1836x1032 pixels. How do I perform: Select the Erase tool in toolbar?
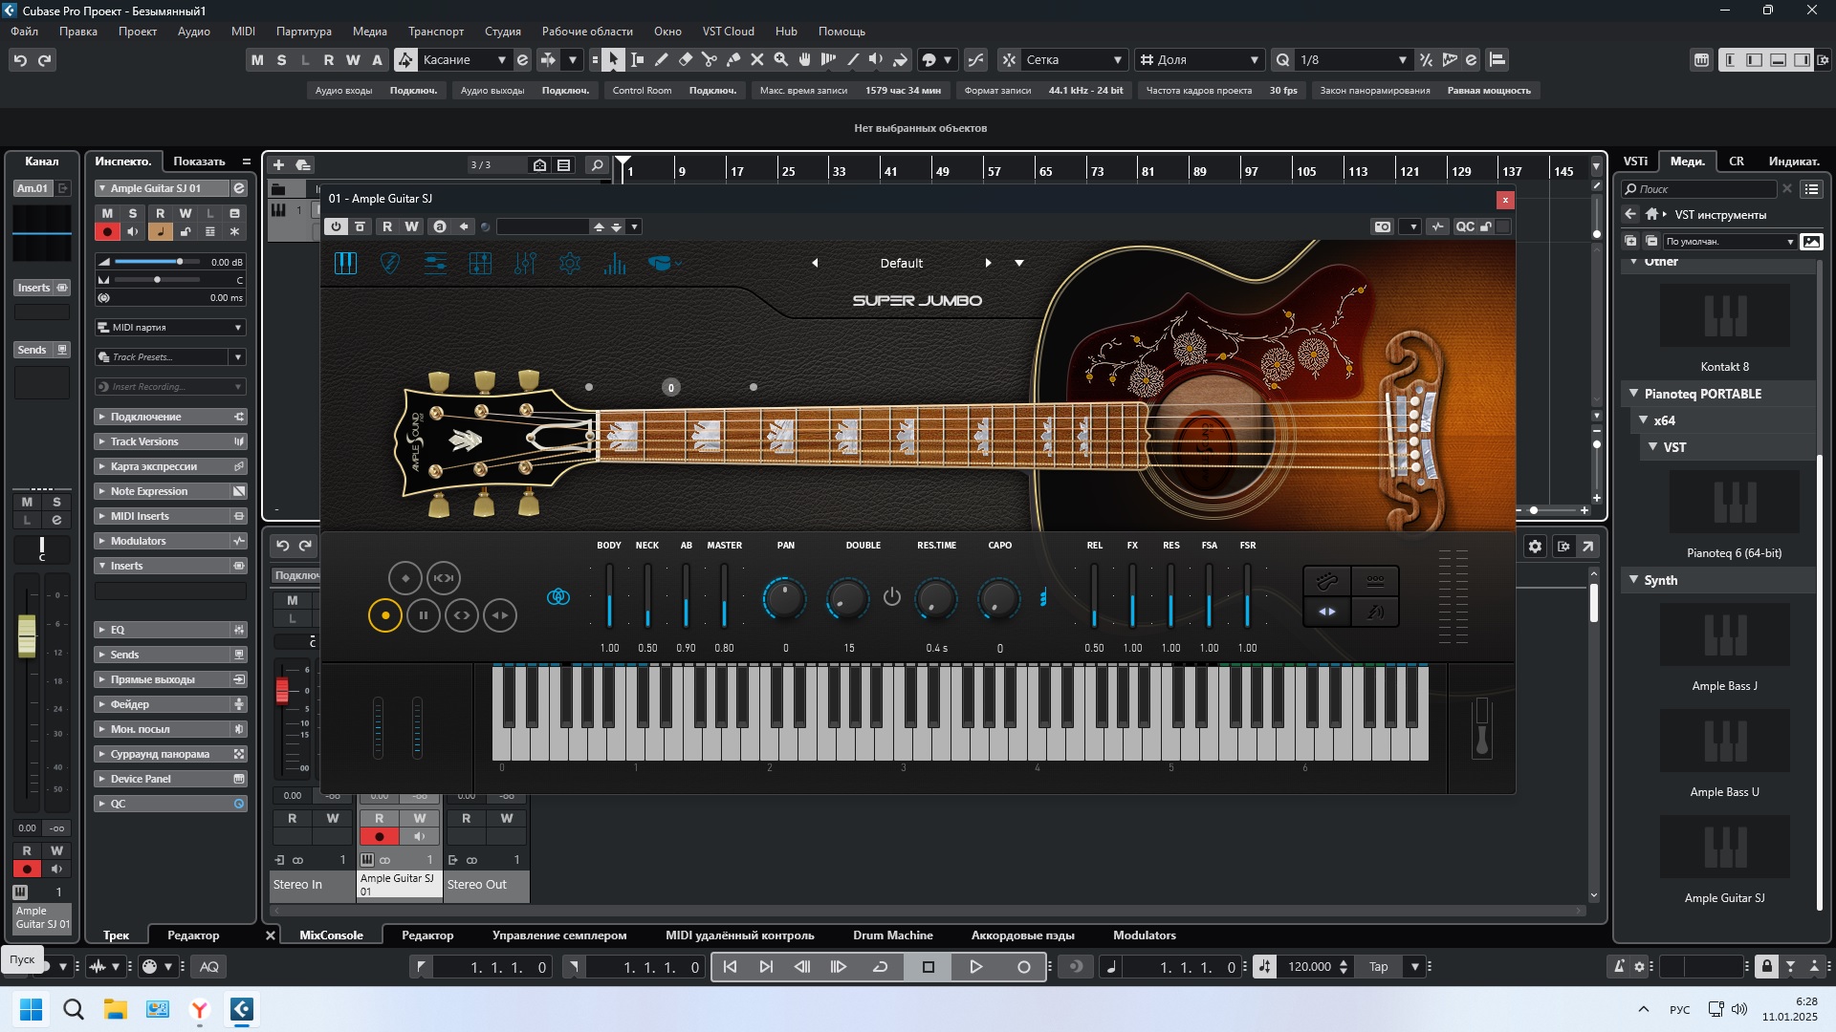coord(686,59)
